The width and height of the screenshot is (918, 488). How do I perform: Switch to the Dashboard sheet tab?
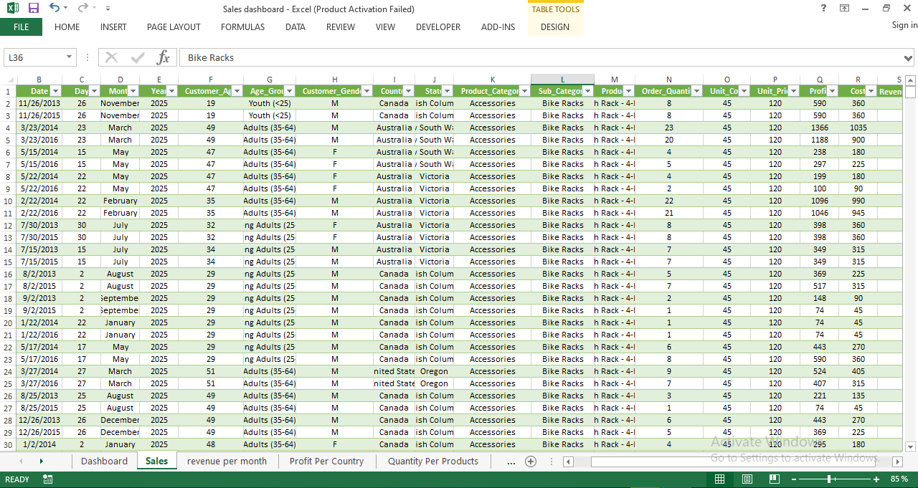pyautogui.click(x=104, y=461)
